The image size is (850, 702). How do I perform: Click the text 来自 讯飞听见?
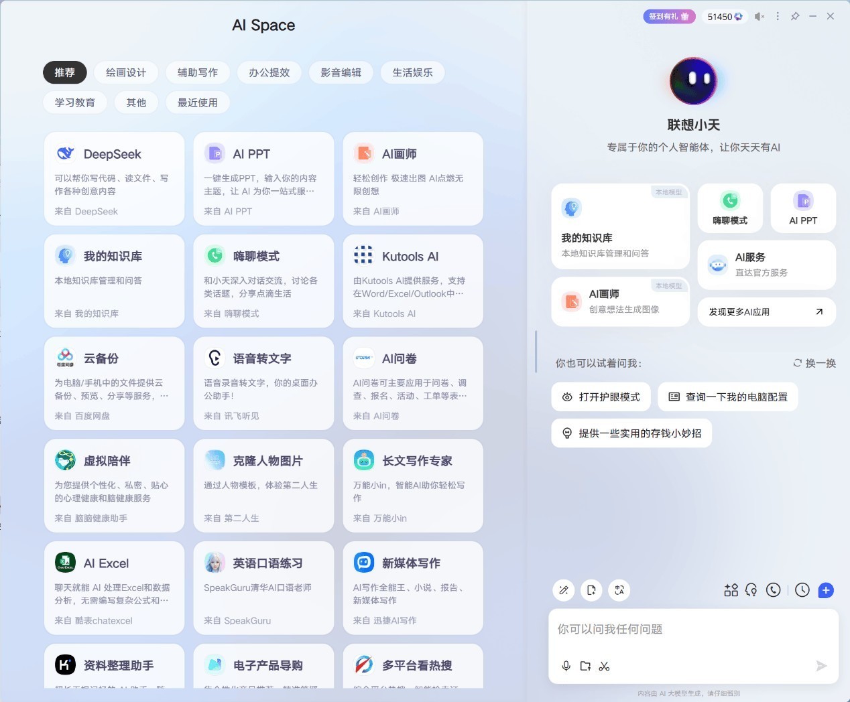click(x=231, y=416)
